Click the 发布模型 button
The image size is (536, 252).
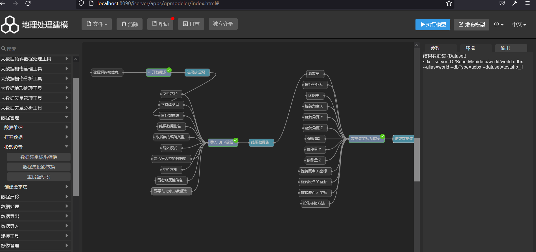(x=471, y=25)
